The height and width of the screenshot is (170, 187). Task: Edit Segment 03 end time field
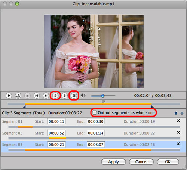point(96,145)
